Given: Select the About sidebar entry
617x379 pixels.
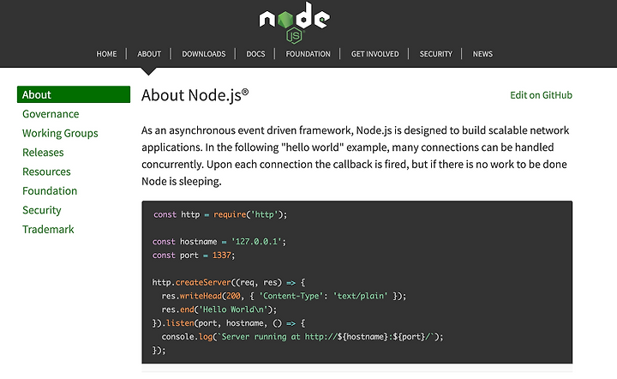Looking at the screenshot, I should (74, 94).
